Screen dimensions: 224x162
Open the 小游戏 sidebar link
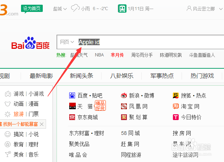(x=36, y=94)
